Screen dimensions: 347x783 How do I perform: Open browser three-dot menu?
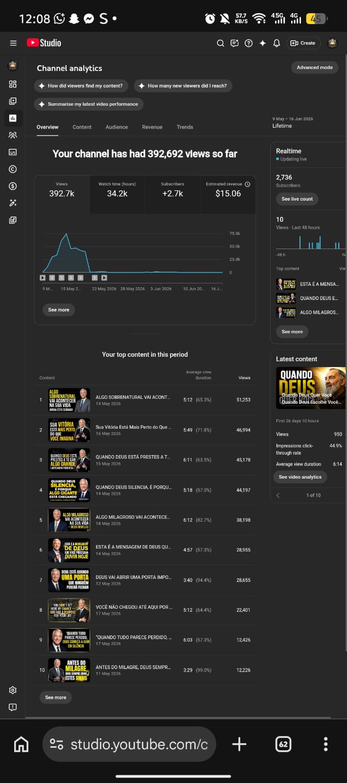325,744
